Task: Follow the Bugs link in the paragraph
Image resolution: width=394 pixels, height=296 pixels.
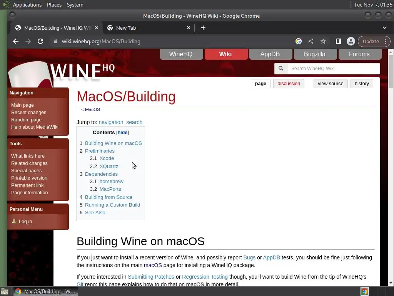Action: (x=249, y=258)
